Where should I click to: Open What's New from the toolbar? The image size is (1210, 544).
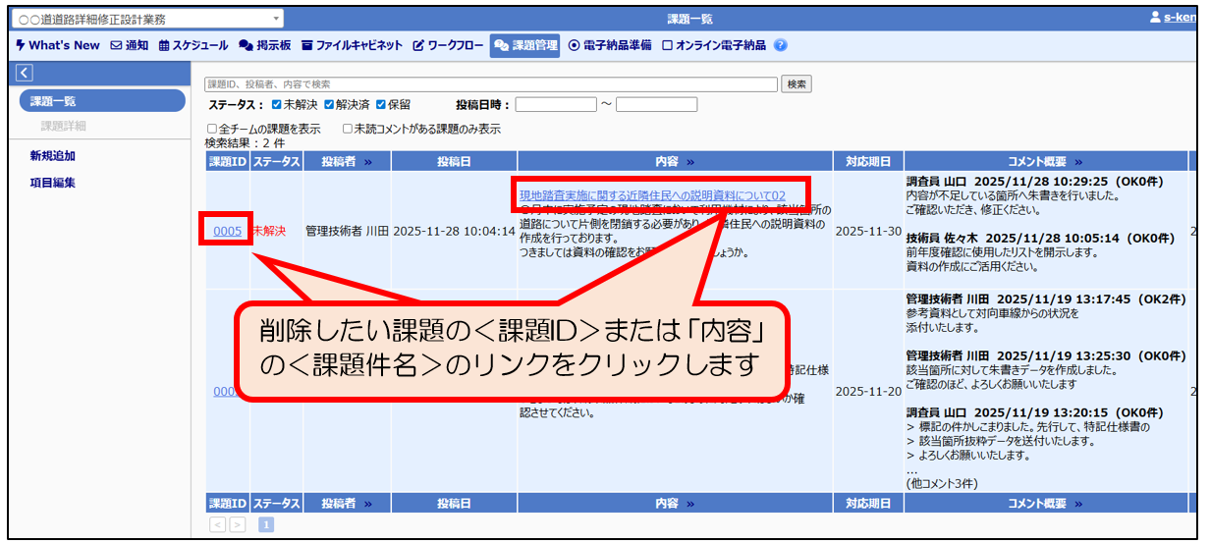coord(58,45)
